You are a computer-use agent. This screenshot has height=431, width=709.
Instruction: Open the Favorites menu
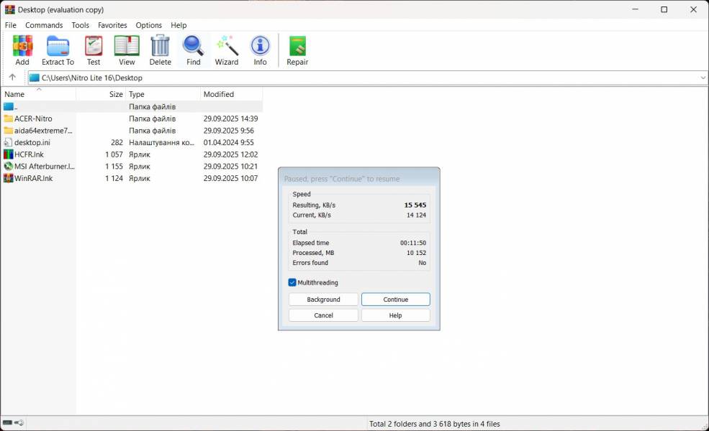(x=112, y=25)
